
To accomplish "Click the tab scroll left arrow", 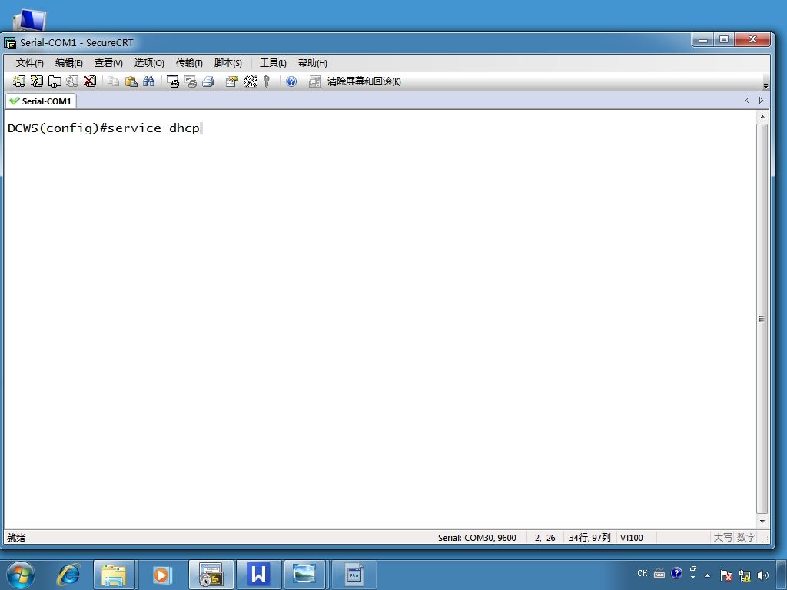I will 747,101.
